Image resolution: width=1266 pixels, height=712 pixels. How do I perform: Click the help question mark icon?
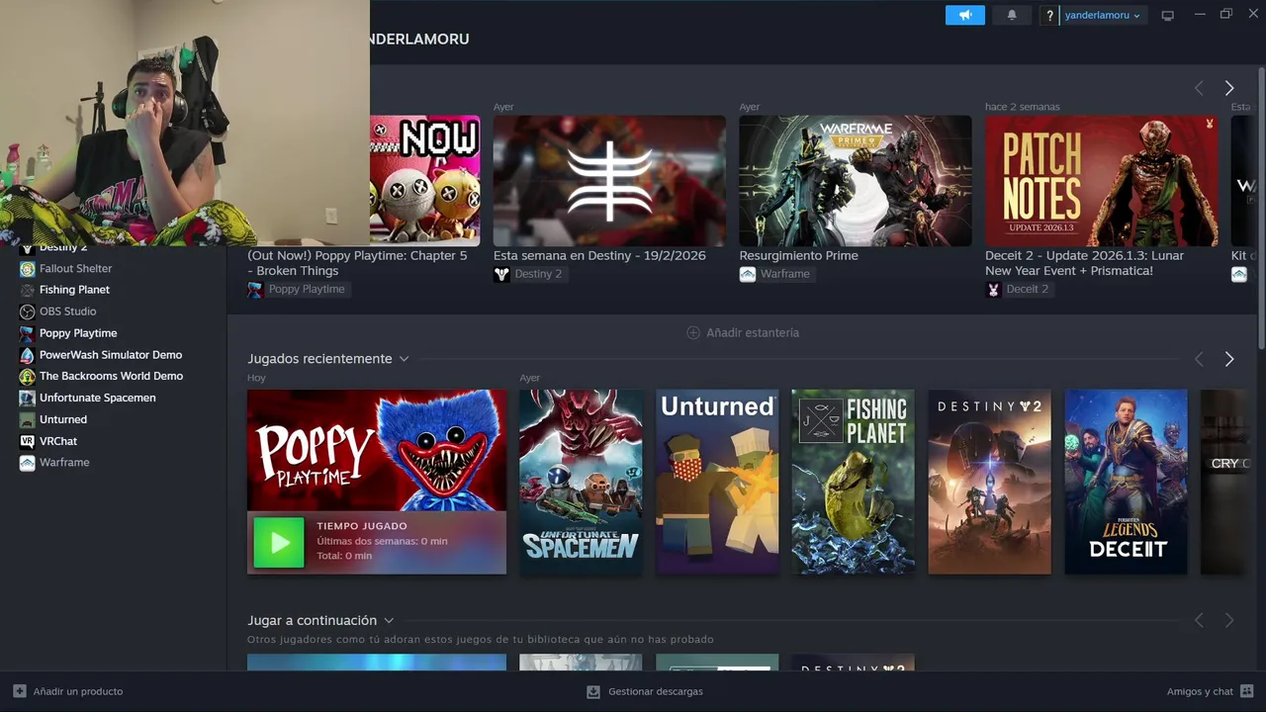click(1049, 16)
